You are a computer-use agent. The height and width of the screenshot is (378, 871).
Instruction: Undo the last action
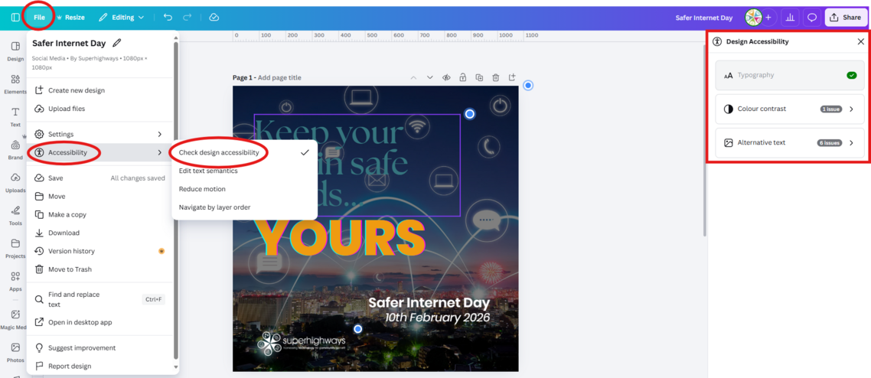click(x=167, y=17)
